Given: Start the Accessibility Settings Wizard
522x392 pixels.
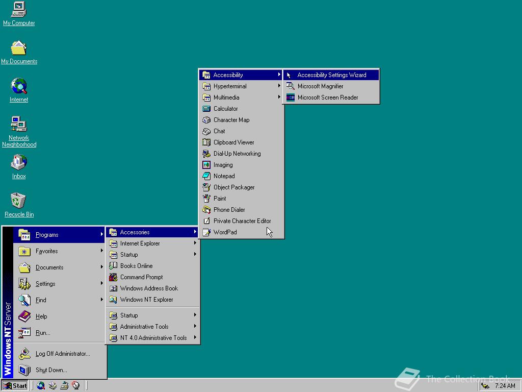Looking at the screenshot, I should tap(331, 75).
